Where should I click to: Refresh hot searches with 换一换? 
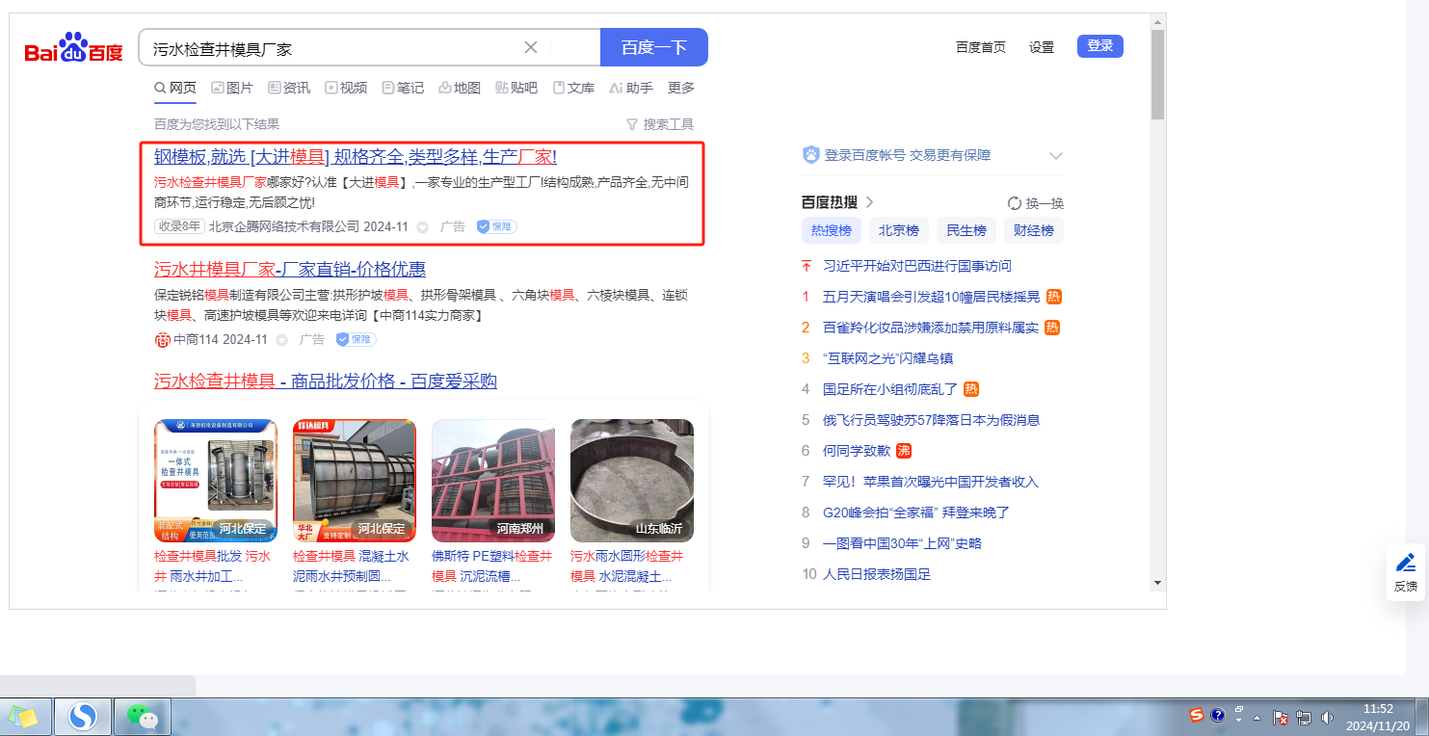tap(1036, 203)
